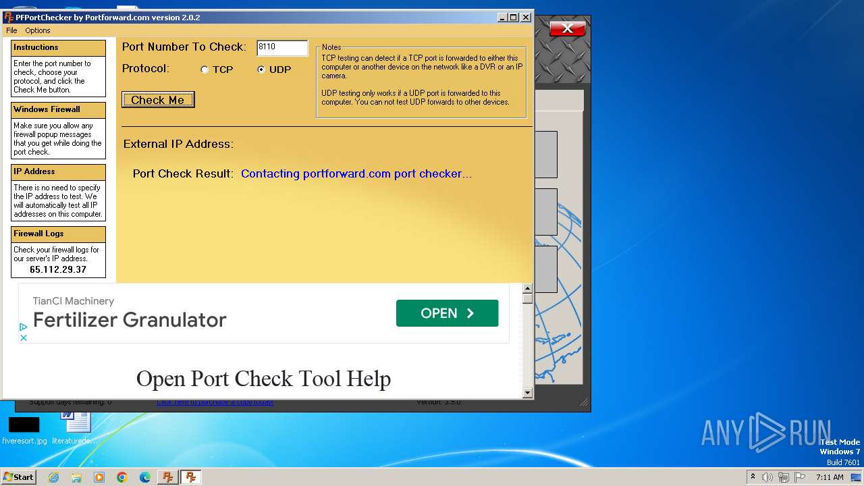Close the ad with the X icon
864x486 pixels.
pyautogui.click(x=23, y=337)
